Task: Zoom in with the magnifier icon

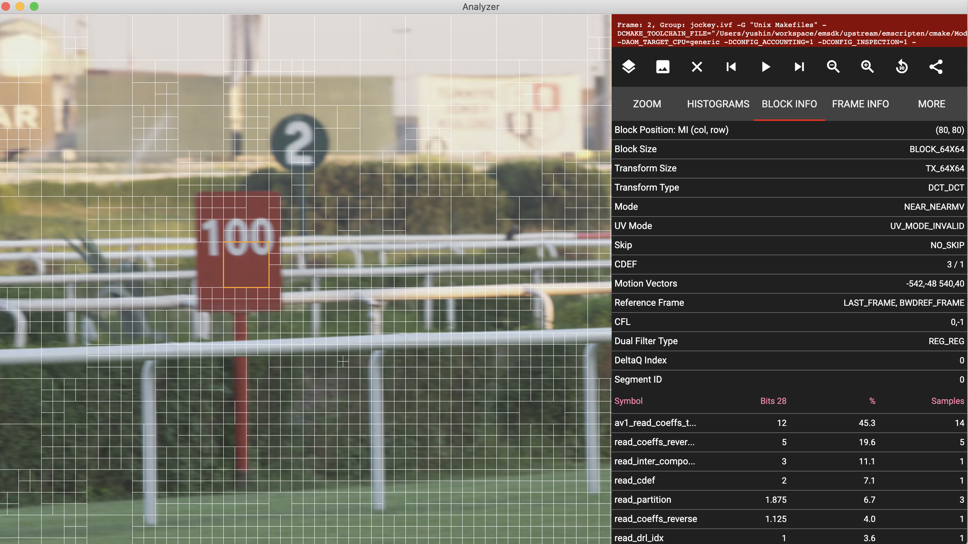Action: click(x=867, y=67)
